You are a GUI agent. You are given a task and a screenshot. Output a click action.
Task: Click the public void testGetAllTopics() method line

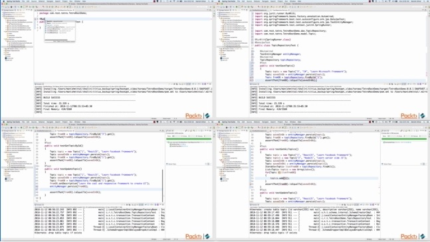pos(279,150)
